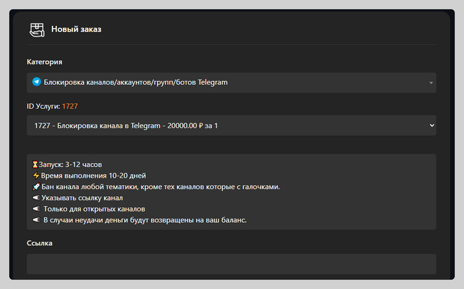Screen dimensions: 464x289
Task: Focus the Ссылка input field
Action: 231,264
